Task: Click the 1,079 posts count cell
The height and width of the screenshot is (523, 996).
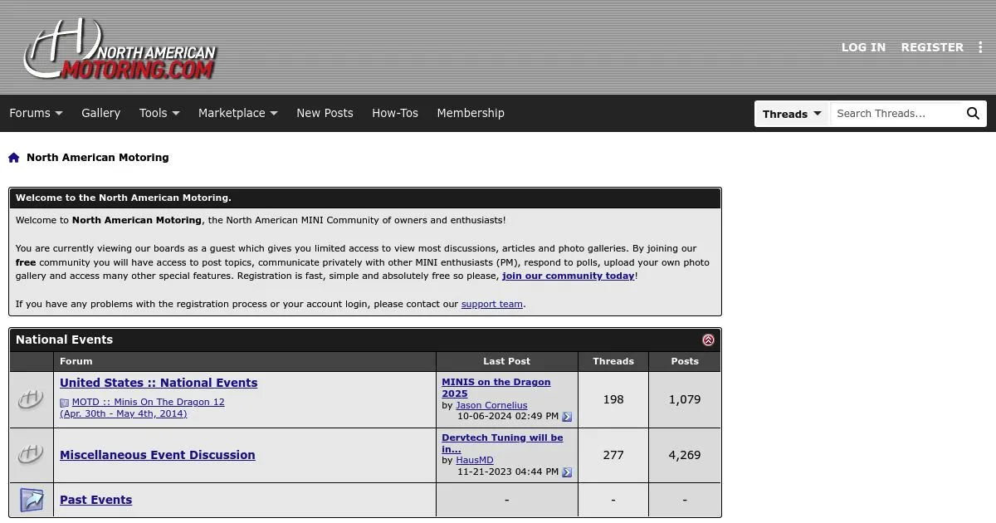Action: (685, 399)
